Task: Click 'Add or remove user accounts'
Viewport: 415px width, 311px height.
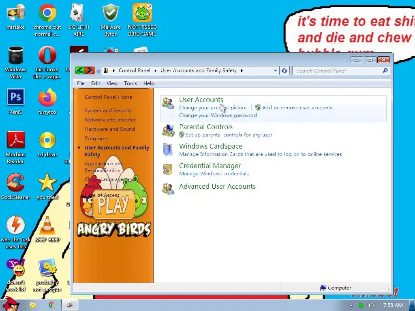Action: [x=297, y=108]
